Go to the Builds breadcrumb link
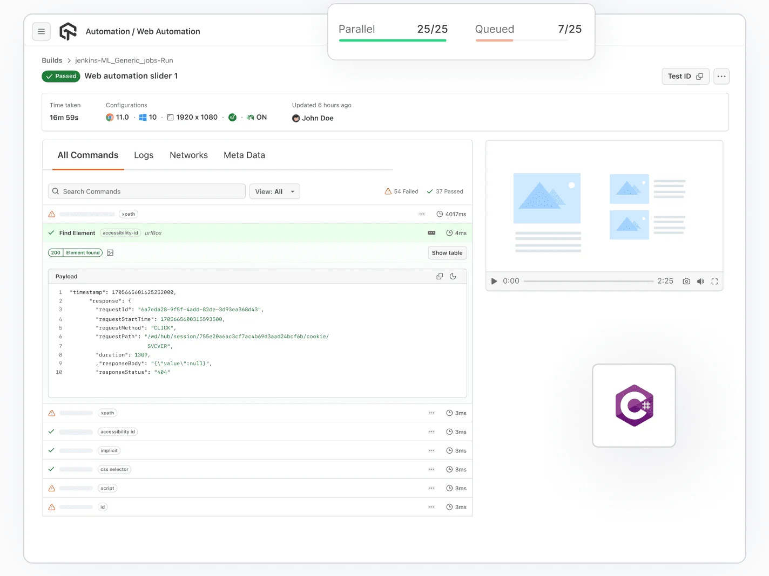 pos(52,60)
